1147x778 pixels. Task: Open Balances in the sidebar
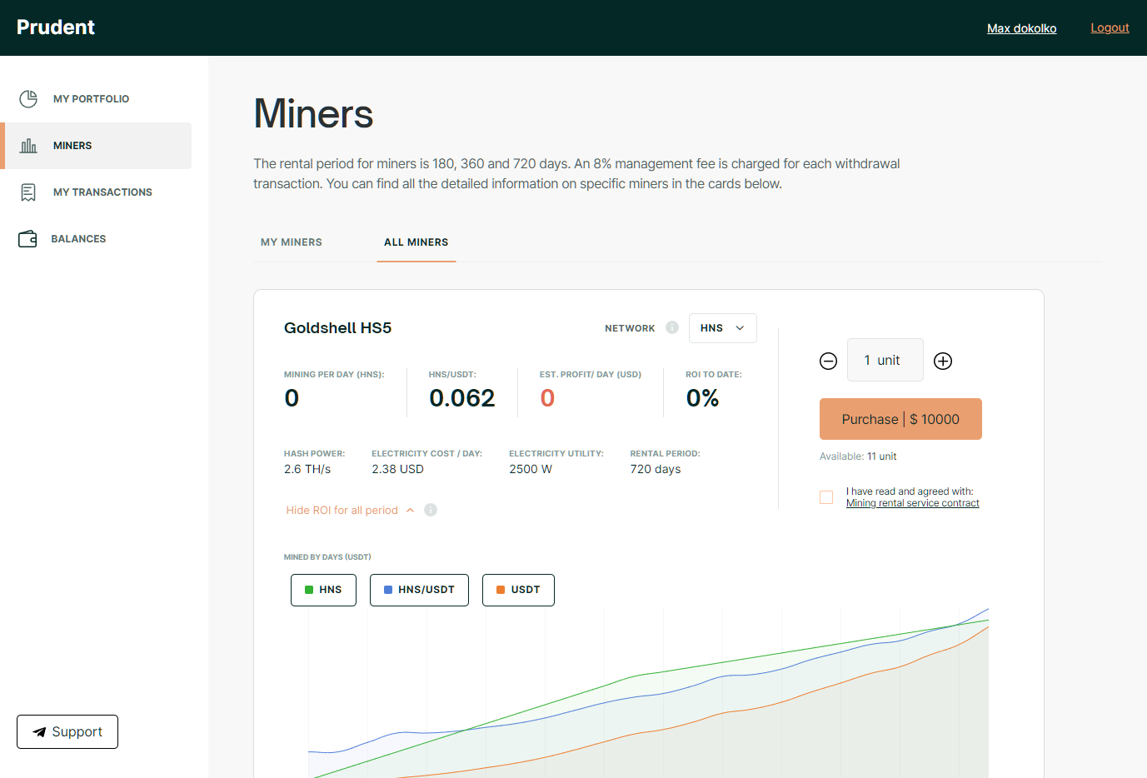(x=96, y=239)
